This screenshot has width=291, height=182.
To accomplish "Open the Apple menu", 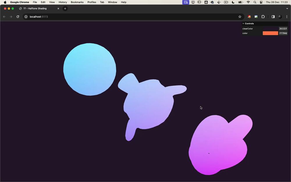I will pyautogui.click(x=5, y=2).
